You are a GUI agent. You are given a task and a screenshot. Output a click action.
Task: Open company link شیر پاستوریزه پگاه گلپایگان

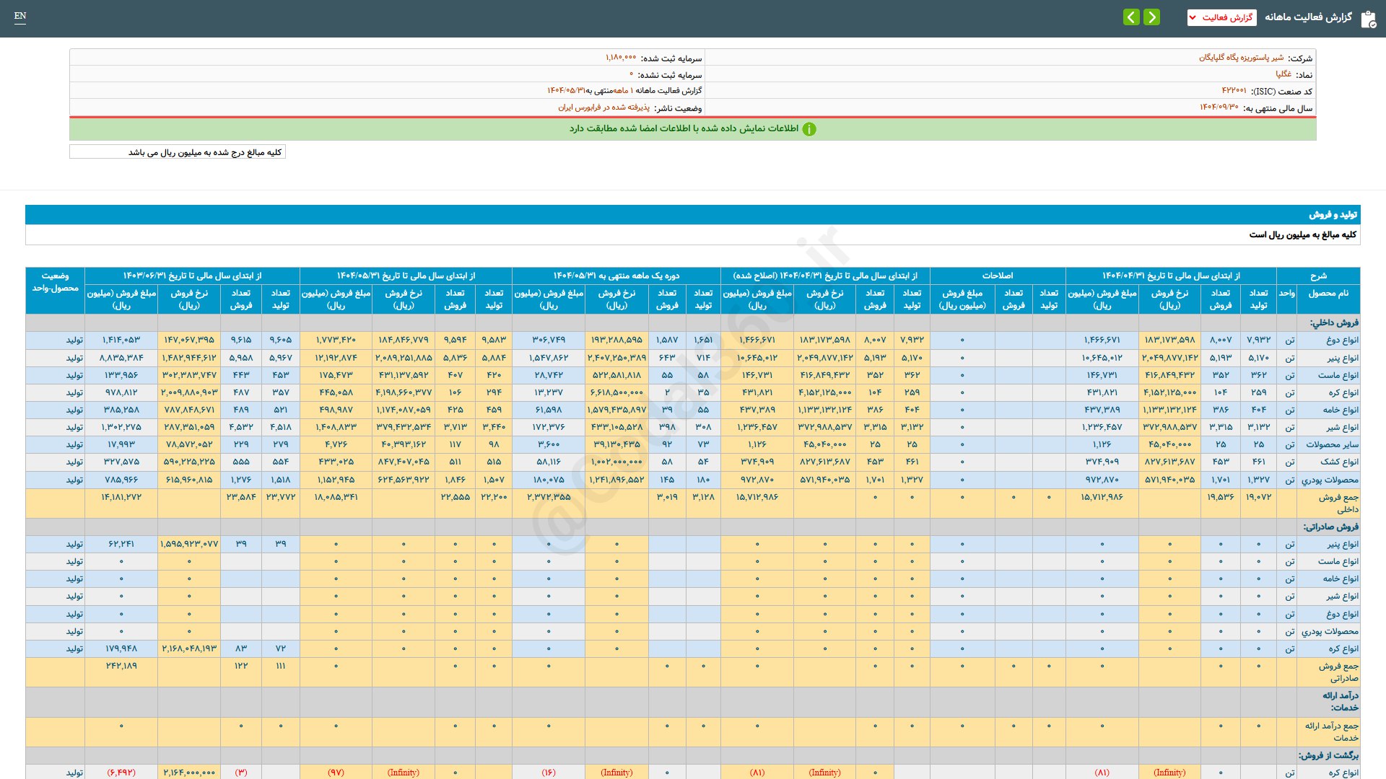point(1242,58)
